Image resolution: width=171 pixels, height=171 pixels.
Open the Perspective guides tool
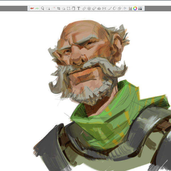tap(99, 9)
